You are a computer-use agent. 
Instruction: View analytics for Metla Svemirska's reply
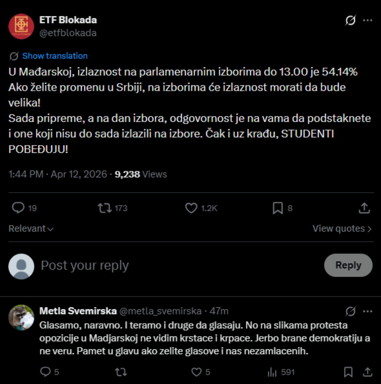[x=272, y=372]
